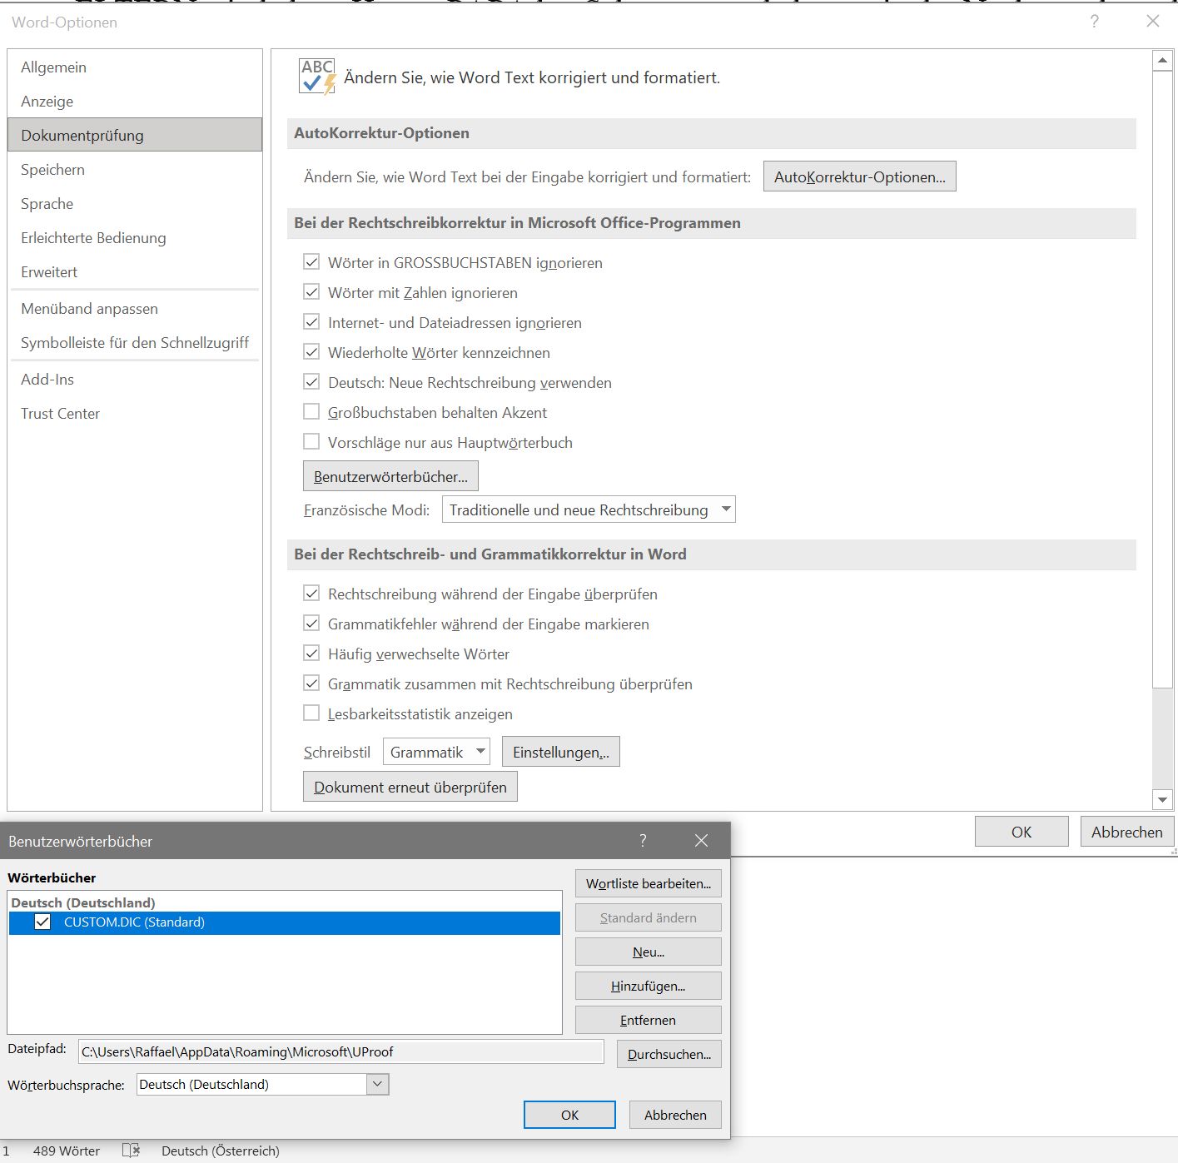Toggle Grammatik zusammen mit Rechtschreibung überprüfen
The width and height of the screenshot is (1178, 1163).
[311, 683]
